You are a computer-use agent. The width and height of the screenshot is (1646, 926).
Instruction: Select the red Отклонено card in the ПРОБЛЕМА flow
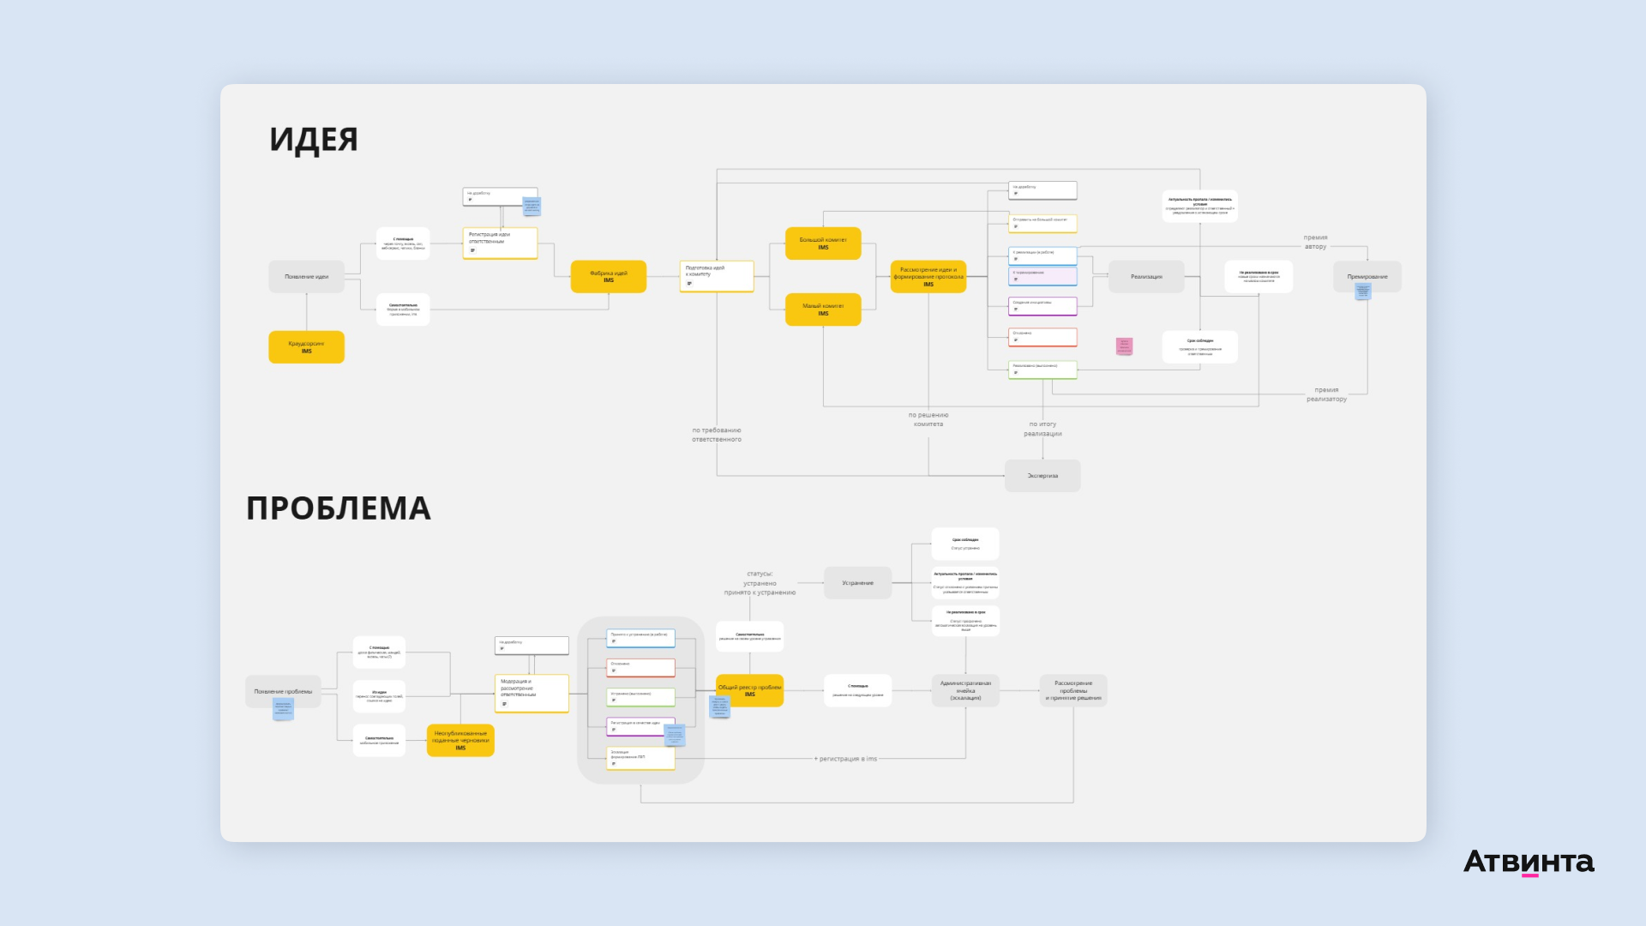640,667
